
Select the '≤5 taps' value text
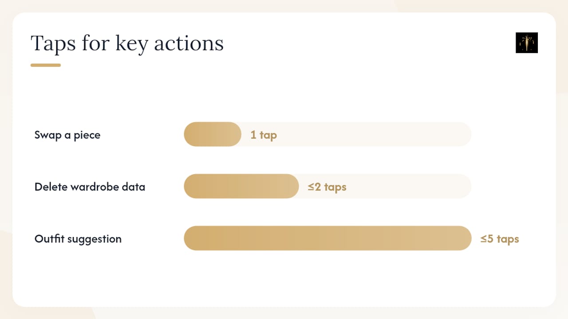click(500, 239)
